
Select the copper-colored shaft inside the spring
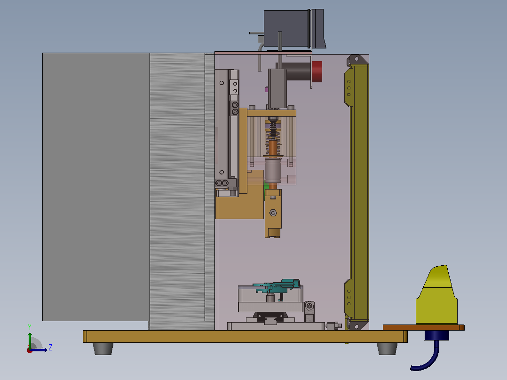274,147
